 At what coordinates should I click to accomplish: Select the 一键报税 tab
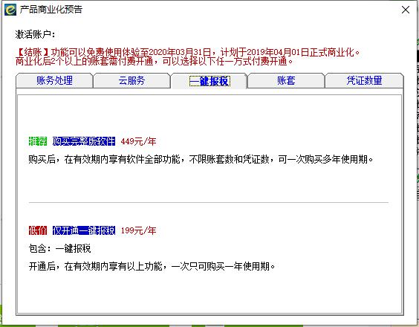tap(209, 81)
